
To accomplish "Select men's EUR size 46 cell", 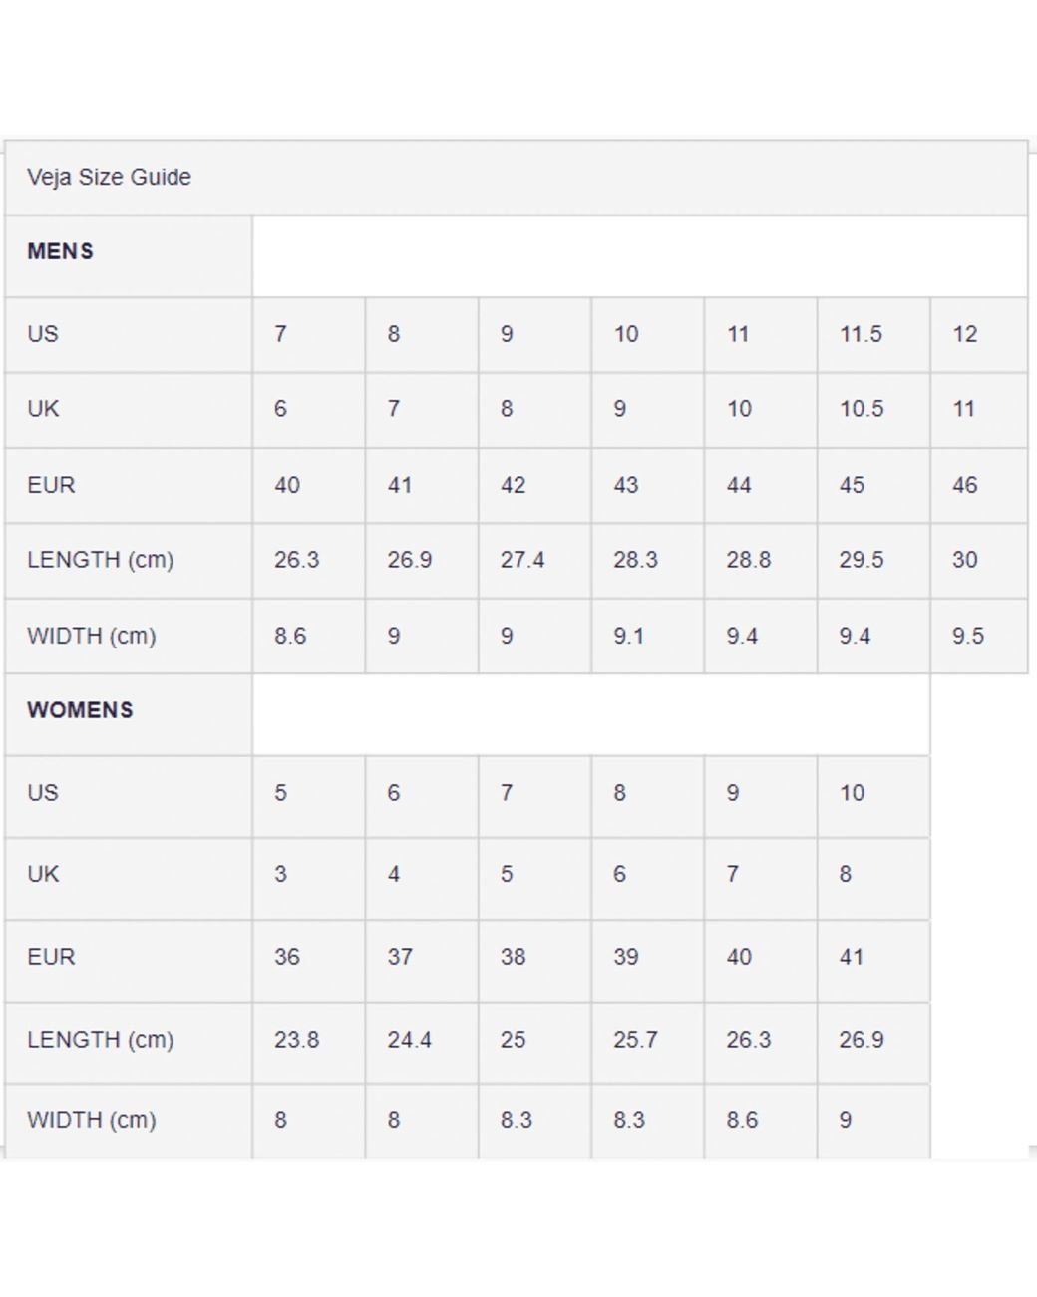I will (x=978, y=485).
